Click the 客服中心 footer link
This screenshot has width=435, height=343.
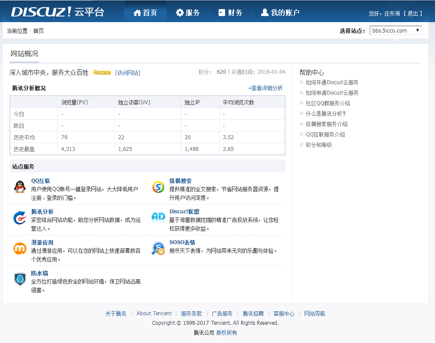284,314
